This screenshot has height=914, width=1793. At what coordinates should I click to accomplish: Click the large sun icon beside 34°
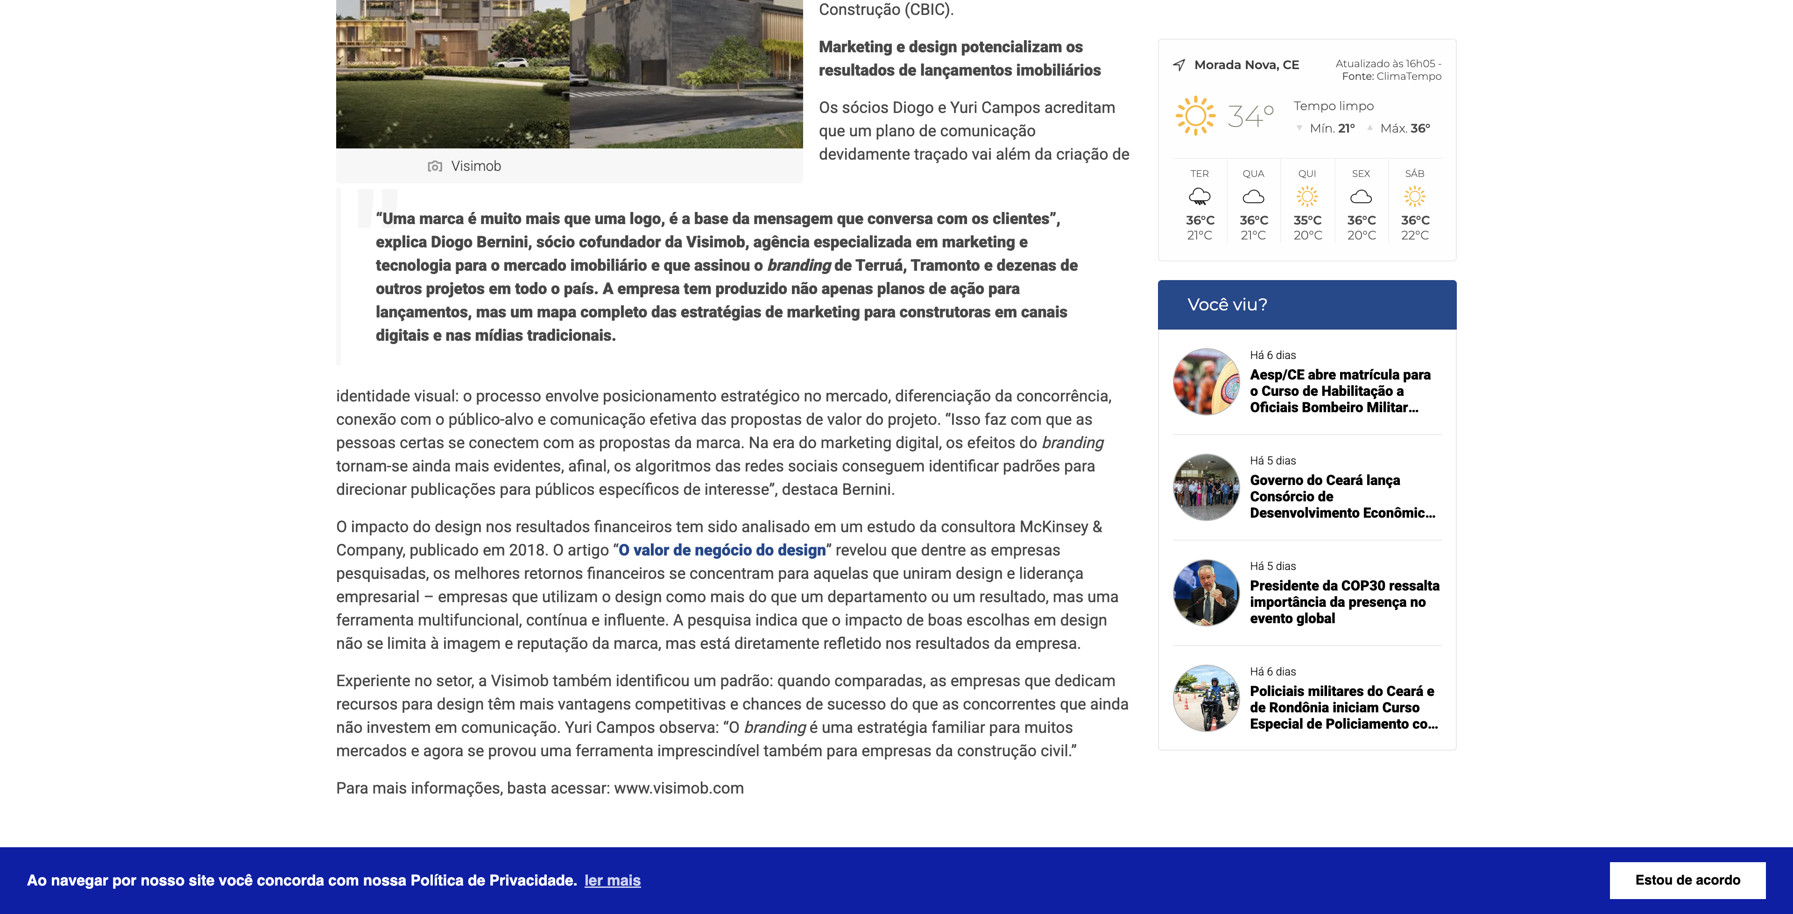click(x=1195, y=116)
